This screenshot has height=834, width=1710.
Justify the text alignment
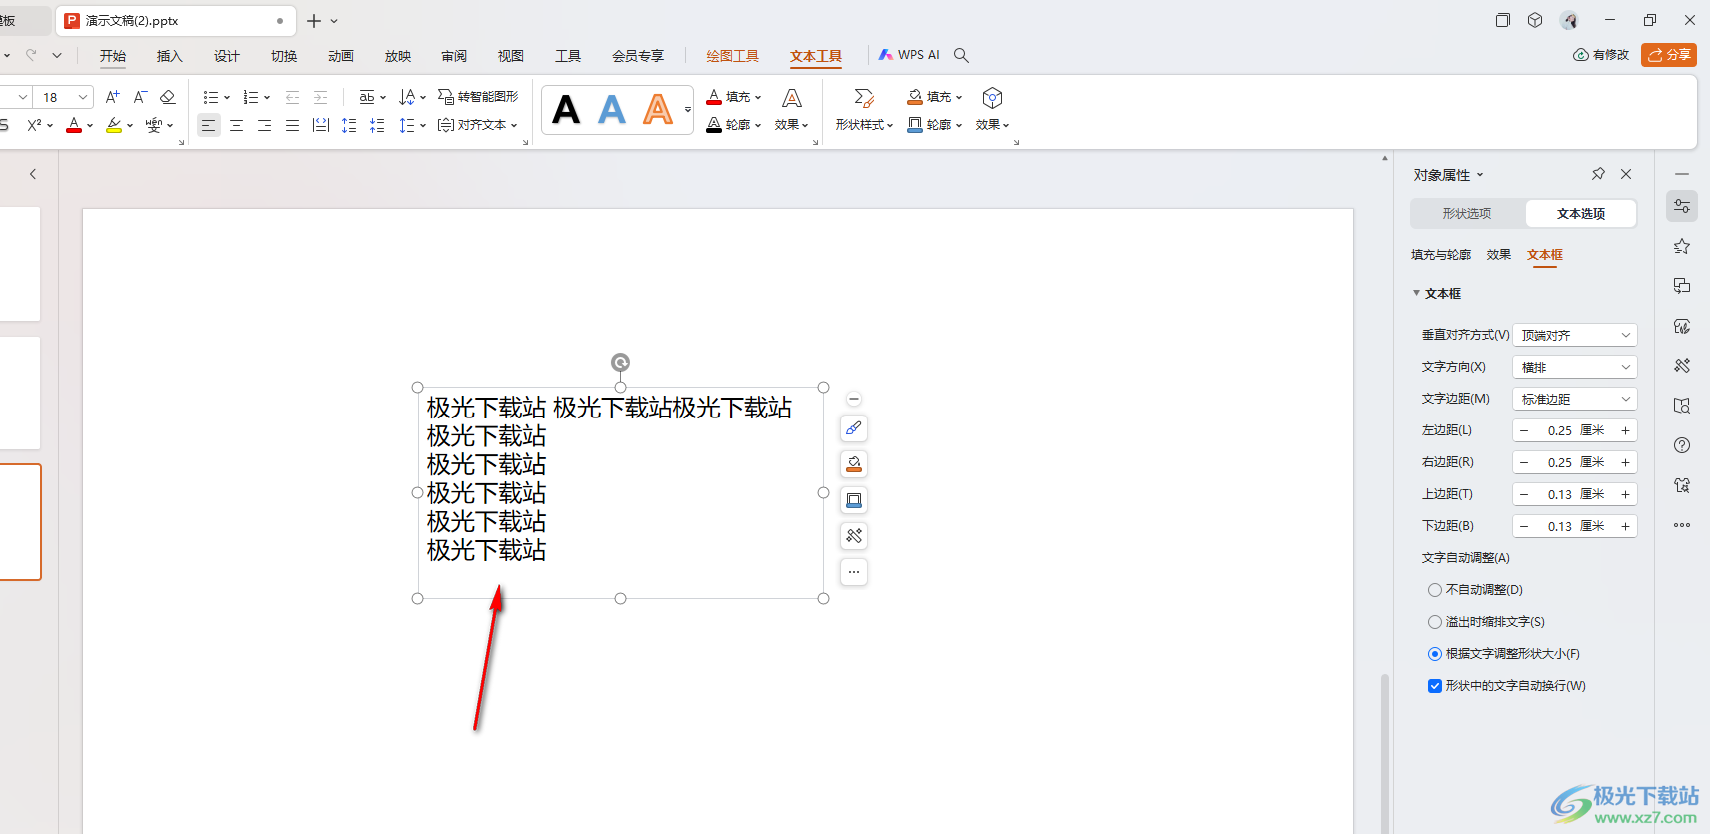tap(292, 125)
